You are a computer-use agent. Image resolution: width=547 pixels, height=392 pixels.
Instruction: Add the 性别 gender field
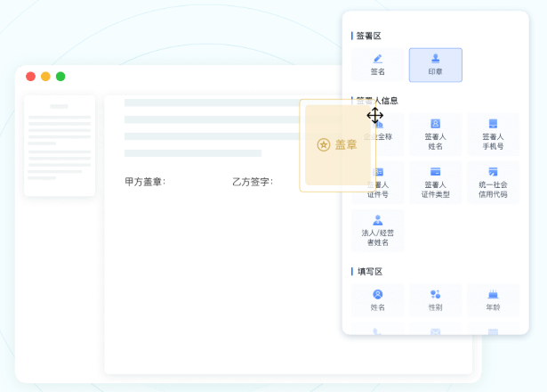435,300
